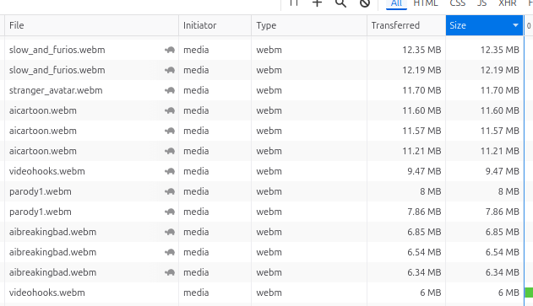Filter requests by HTML
This screenshot has height=306, width=533.
pyautogui.click(x=426, y=3)
